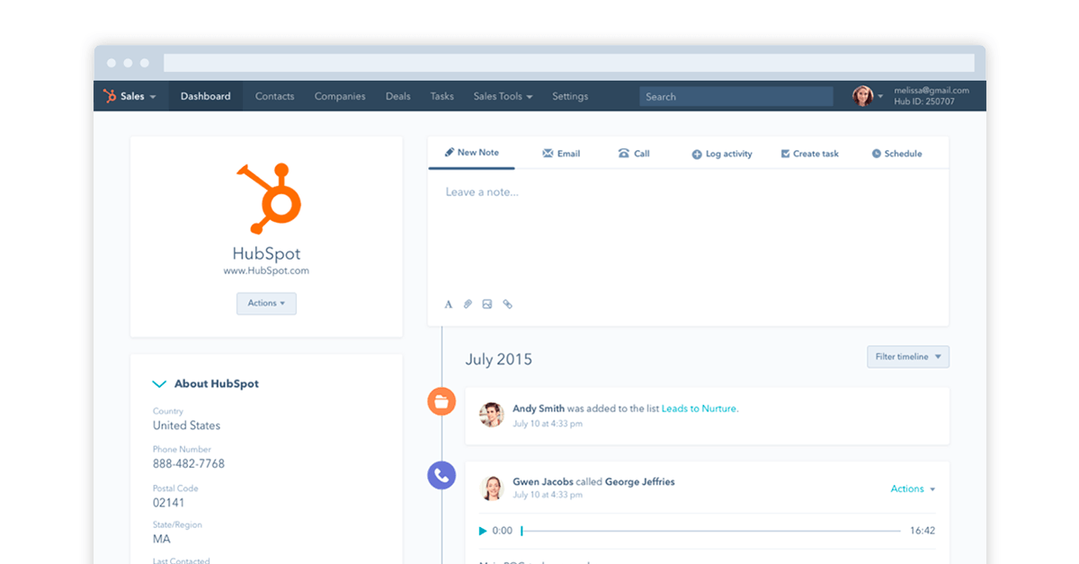The image size is (1079, 564).
Task: Expand the Actions dropdown under HubSpot logo
Action: (266, 304)
